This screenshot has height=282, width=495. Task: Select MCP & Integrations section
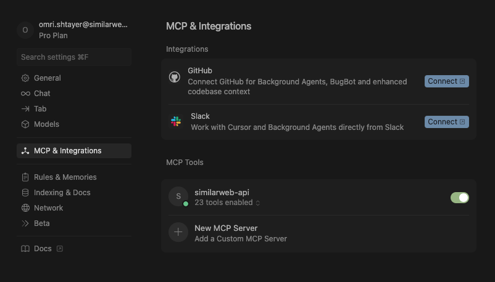point(74,151)
